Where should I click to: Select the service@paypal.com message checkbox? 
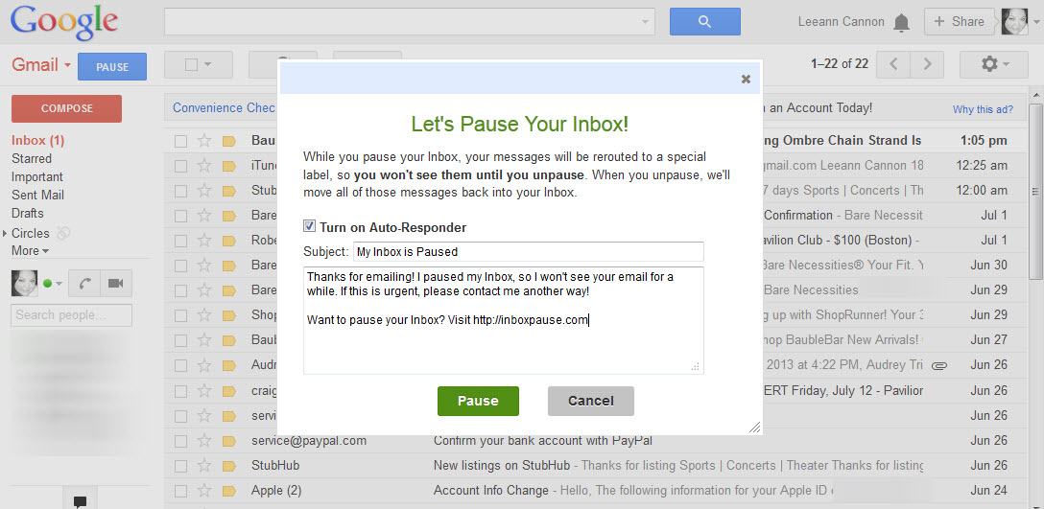pyautogui.click(x=180, y=441)
